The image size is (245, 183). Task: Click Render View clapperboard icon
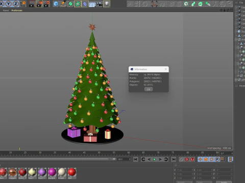coord(32,4)
